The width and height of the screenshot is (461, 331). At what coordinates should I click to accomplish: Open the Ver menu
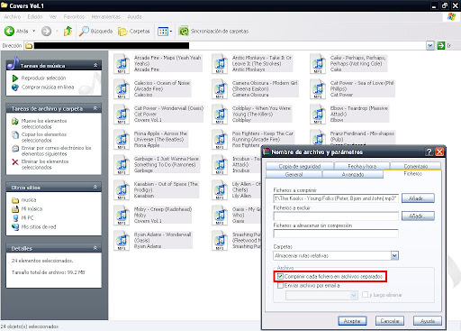click(53, 17)
